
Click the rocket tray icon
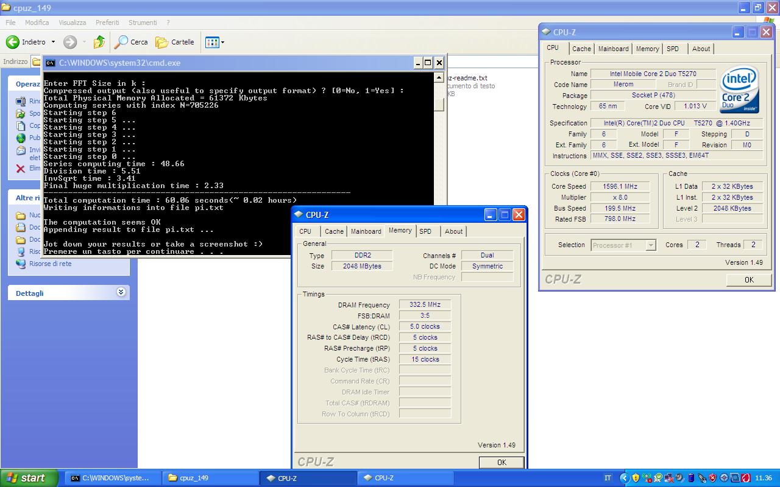point(702,478)
